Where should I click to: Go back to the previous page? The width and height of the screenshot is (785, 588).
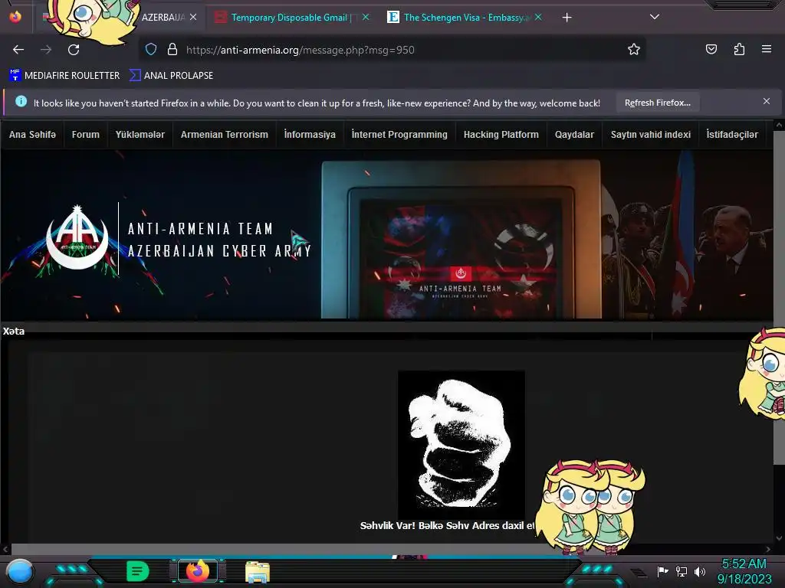18,50
